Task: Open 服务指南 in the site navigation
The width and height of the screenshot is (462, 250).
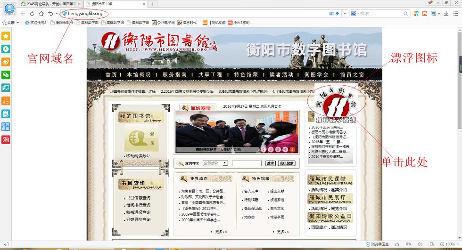Action: point(174,75)
